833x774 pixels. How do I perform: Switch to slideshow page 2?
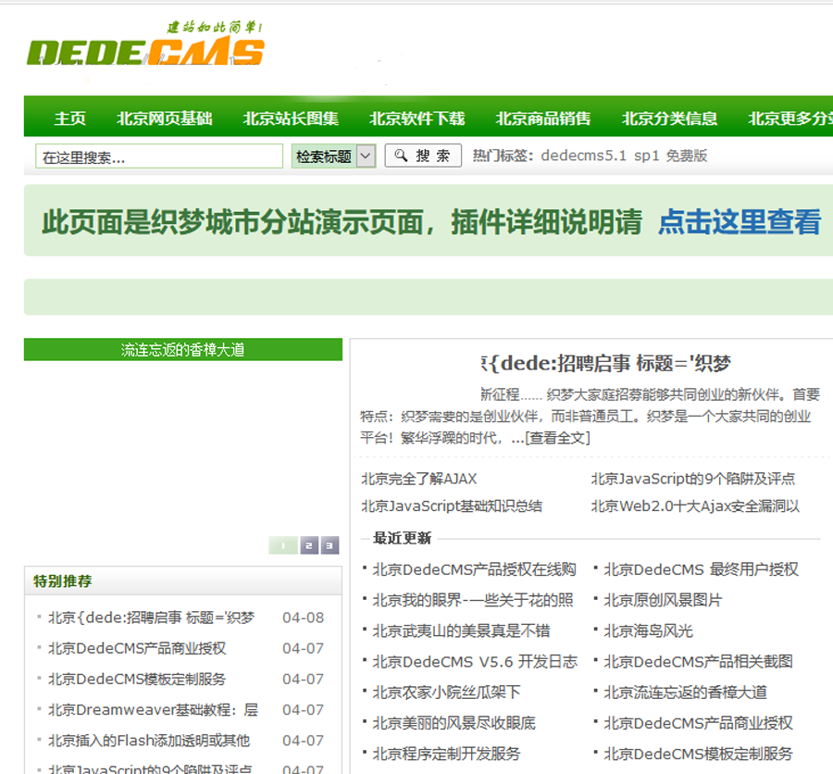[308, 545]
